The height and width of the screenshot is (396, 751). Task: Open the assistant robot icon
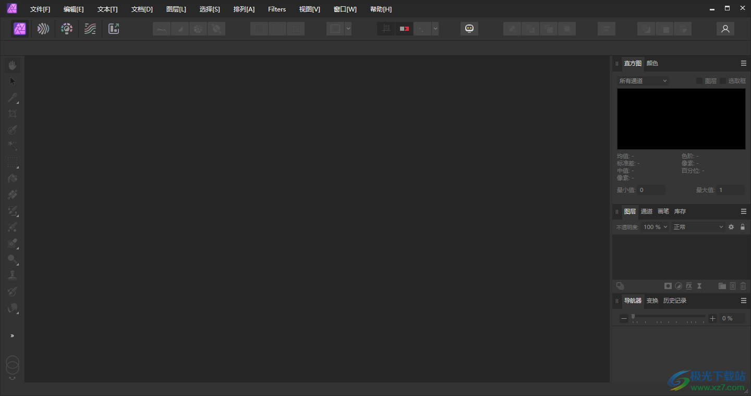(469, 29)
